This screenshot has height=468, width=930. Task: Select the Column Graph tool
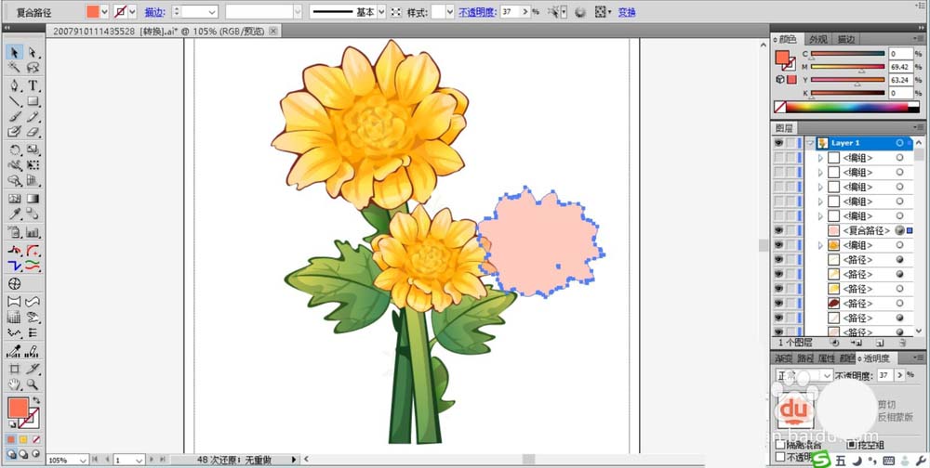click(33, 233)
